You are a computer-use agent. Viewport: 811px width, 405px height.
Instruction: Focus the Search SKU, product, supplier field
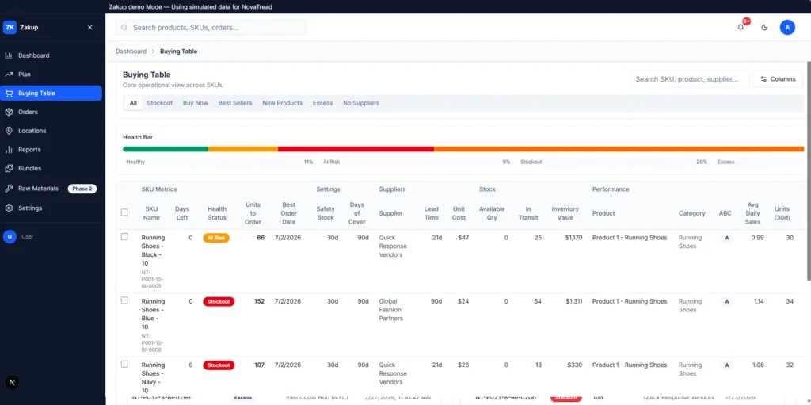(x=690, y=79)
